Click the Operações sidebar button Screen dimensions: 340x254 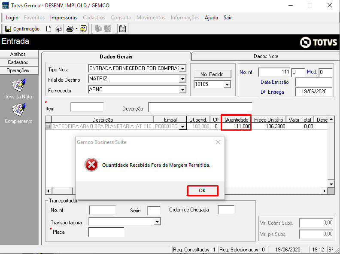coord(19,70)
